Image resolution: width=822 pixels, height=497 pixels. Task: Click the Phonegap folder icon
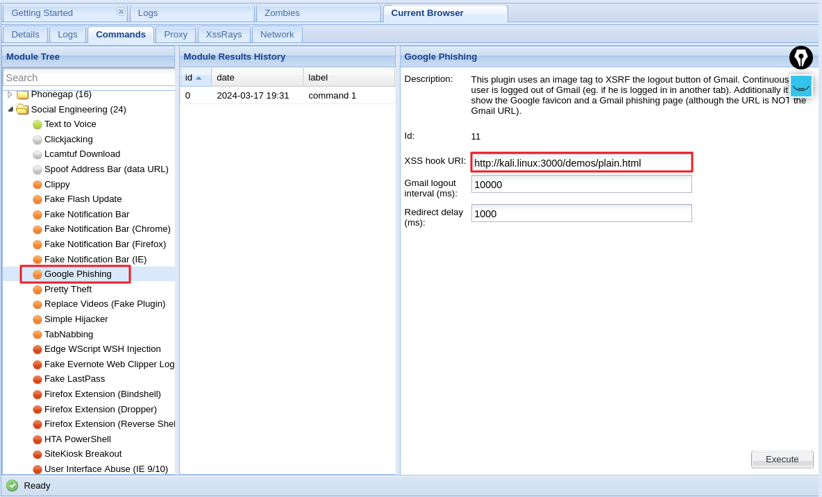[22, 94]
